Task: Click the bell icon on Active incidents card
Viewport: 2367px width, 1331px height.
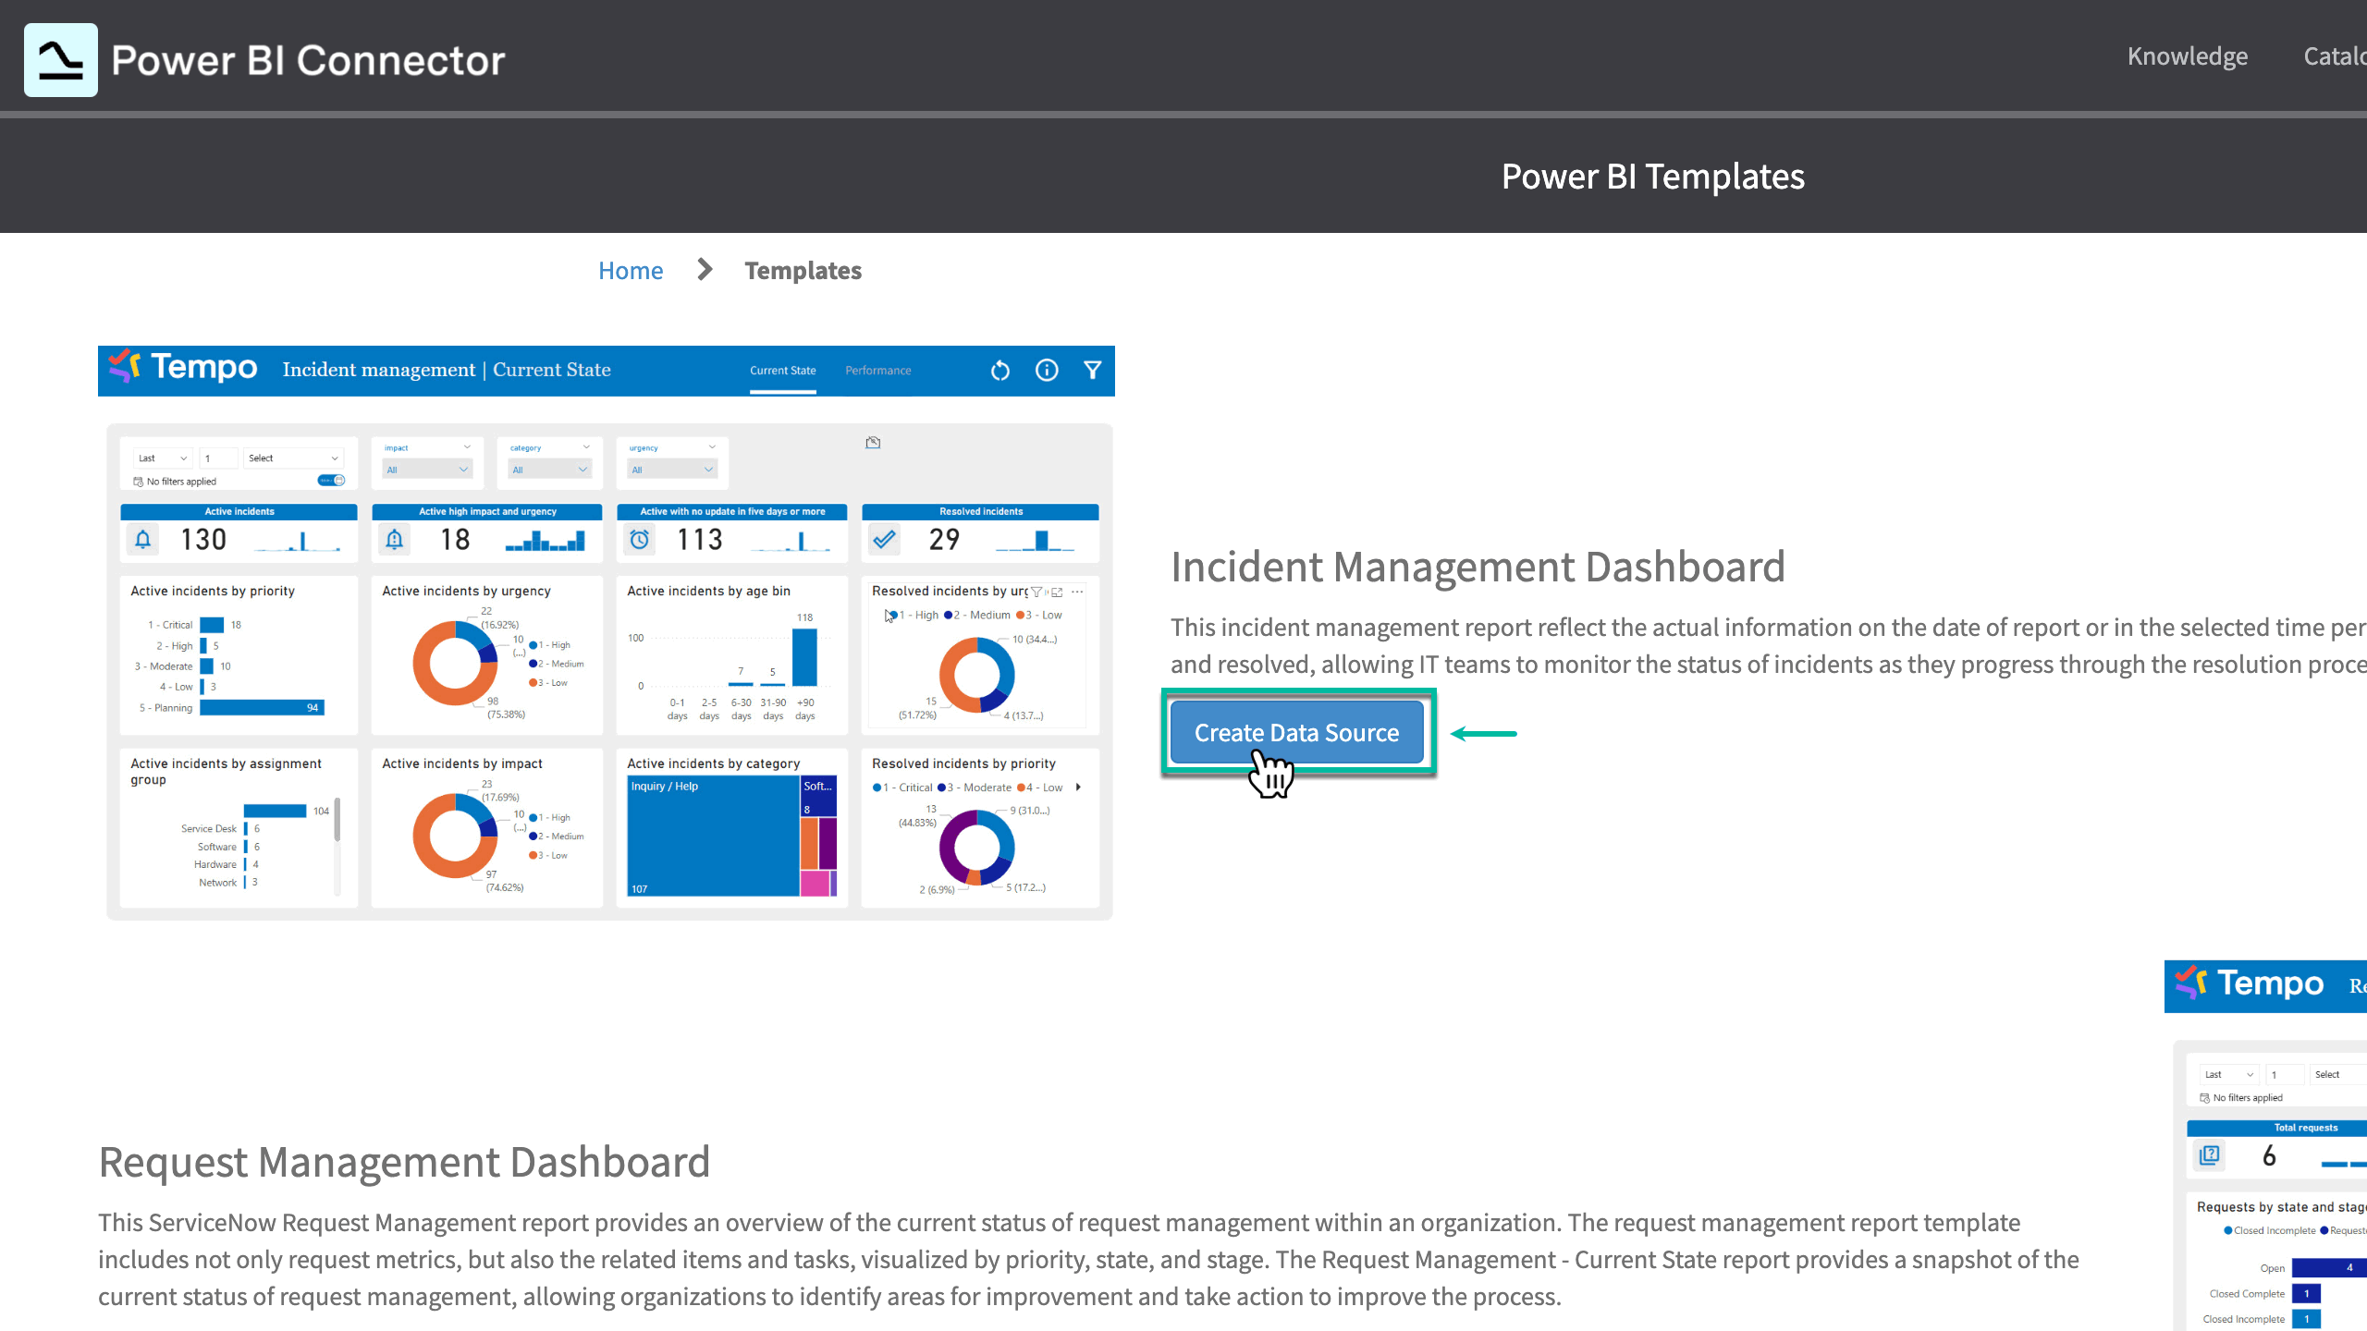Action: pyautogui.click(x=142, y=540)
